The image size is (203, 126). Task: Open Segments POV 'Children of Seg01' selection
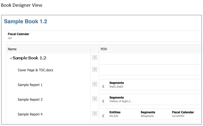(x=121, y=100)
